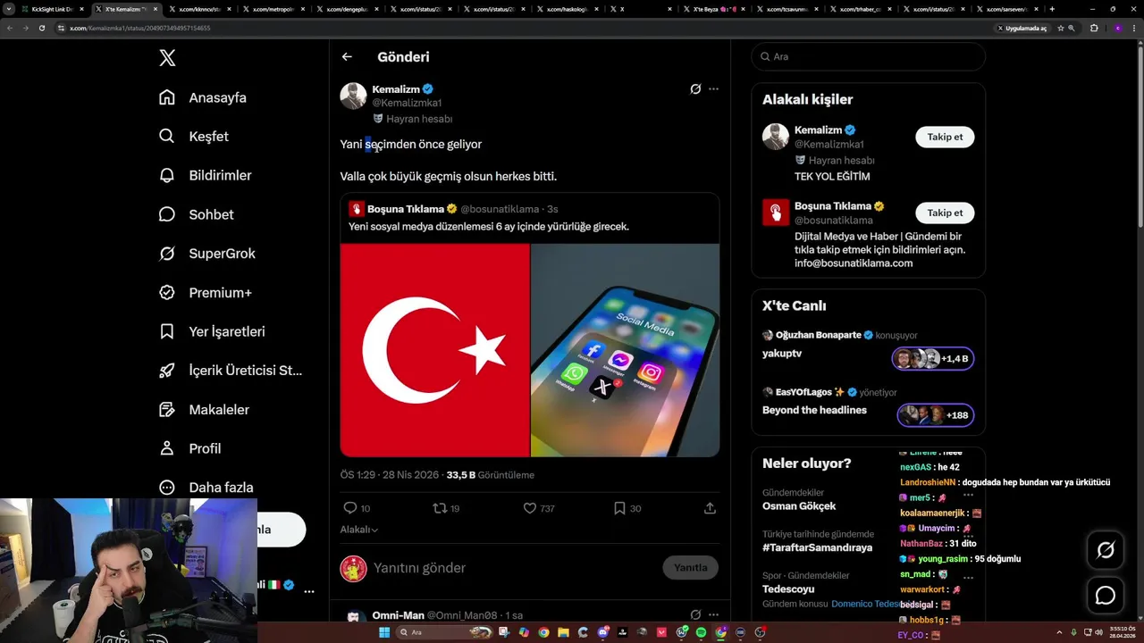This screenshot has height=643, width=1144.
Task: Open the #TaraftarSamandıraya trend
Action: (x=817, y=547)
